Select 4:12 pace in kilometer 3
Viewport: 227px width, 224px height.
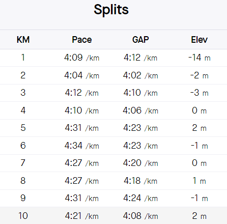[82, 93]
